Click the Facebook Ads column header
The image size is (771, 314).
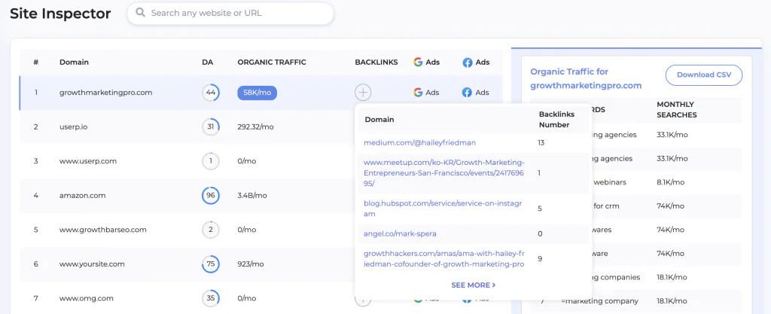pyautogui.click(x=476, y=62)
